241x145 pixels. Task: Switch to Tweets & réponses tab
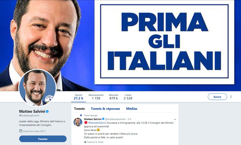[x=105, y=109]
